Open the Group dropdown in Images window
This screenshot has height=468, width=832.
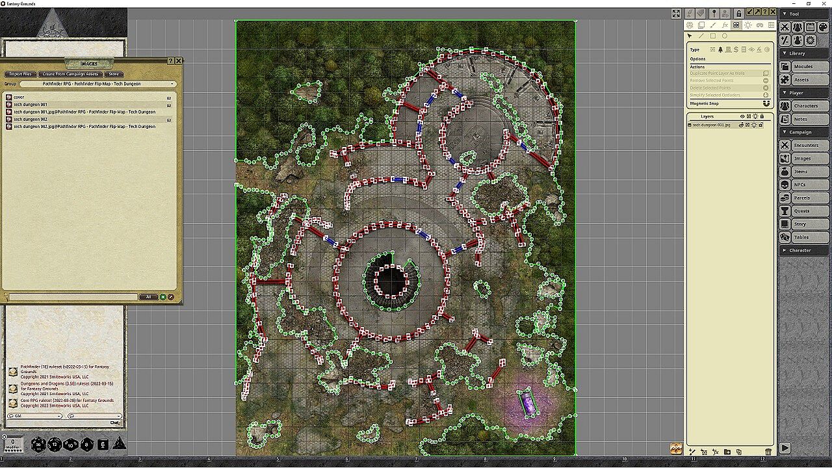click(98, 84)
